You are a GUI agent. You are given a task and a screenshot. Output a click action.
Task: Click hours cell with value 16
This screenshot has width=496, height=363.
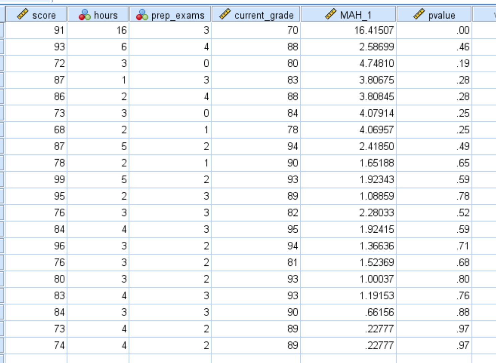pyautogui.click(x=98, y=30)
